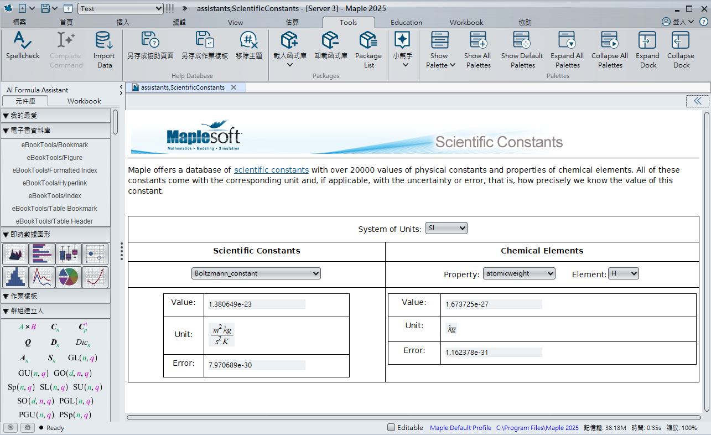711x435 pixels.
Task: Click the eBookTools/Hyperlink entry
Action: [55, 183]
